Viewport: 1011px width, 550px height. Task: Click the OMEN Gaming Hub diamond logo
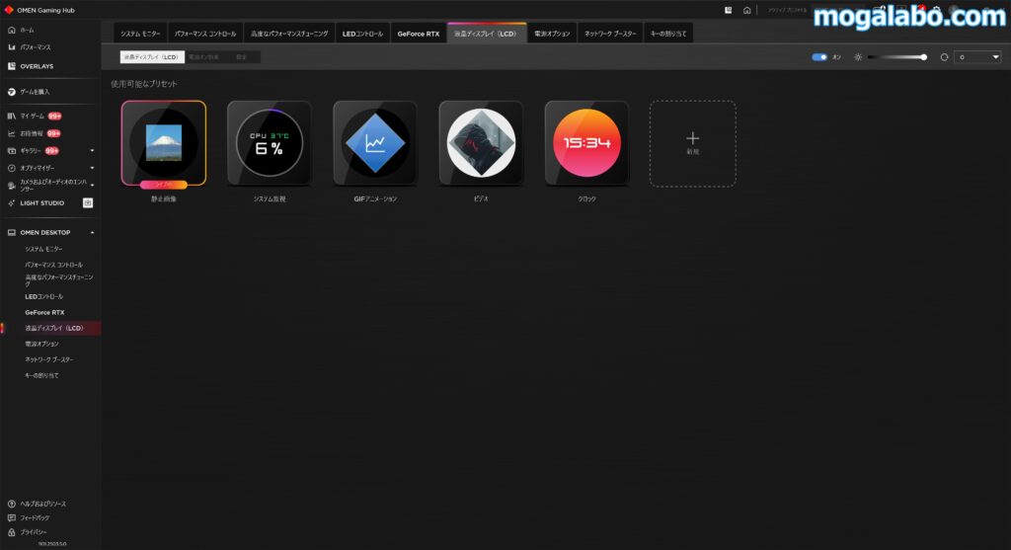(9, 10)
